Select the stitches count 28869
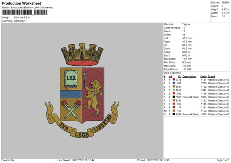 click(x=225, y=3)
